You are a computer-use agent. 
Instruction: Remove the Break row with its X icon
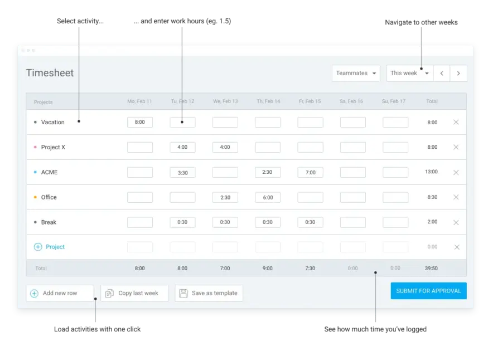[x=456, y=223]
